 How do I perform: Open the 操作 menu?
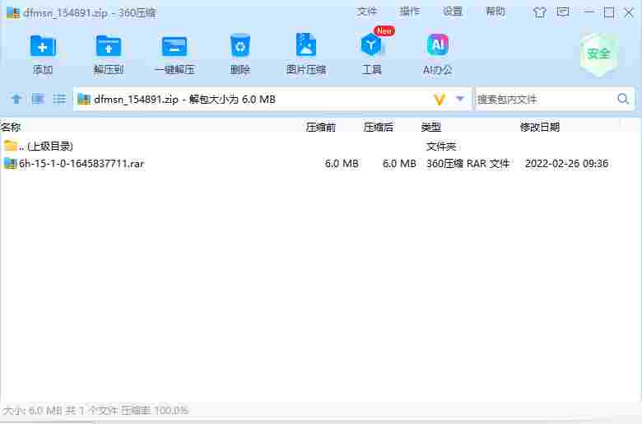(x=409, y=12)
